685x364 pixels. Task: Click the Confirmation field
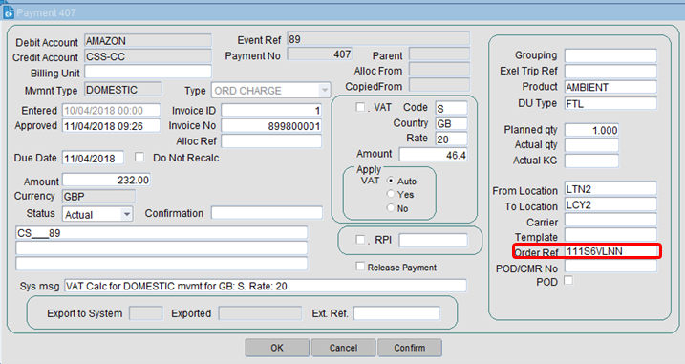click(267, 213)
